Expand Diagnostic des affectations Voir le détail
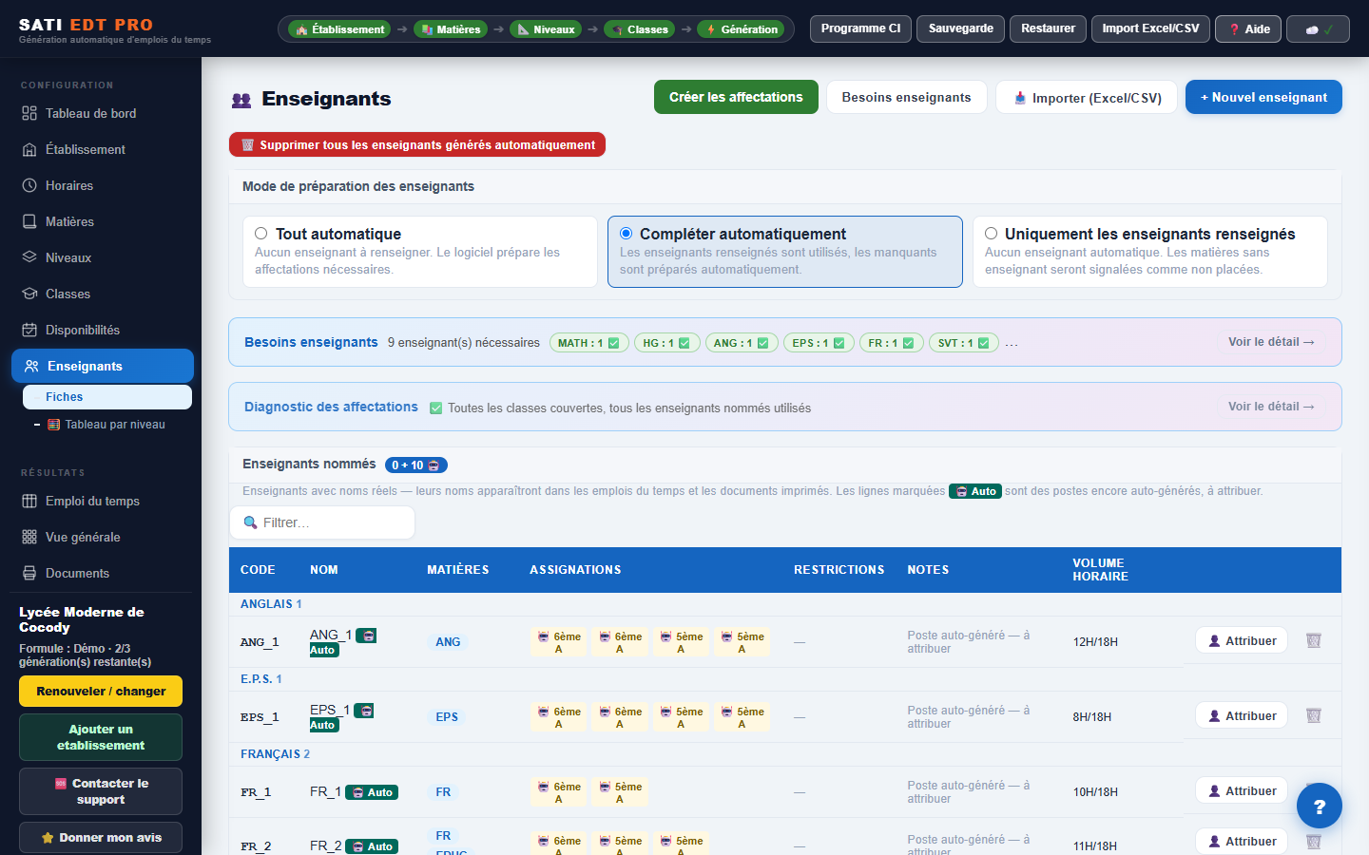 pyautogui.click(x=1271, y=407)
